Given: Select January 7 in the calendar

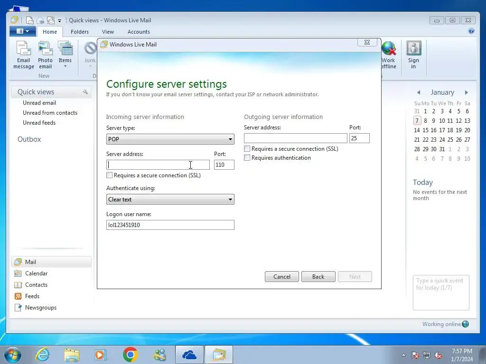Looking at the screenshot, I should (x=417, y=121).
